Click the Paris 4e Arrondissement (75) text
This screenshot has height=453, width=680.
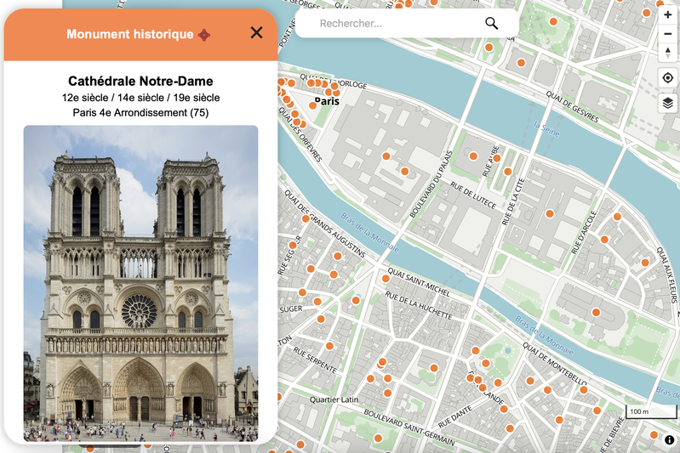(140, 112)
